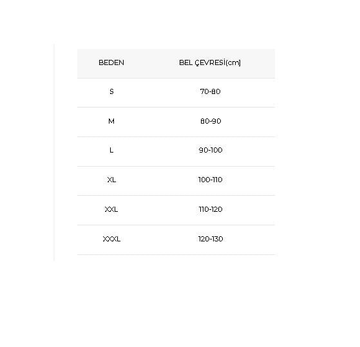Click the 70-80 waist measurement

click(211, 91)
